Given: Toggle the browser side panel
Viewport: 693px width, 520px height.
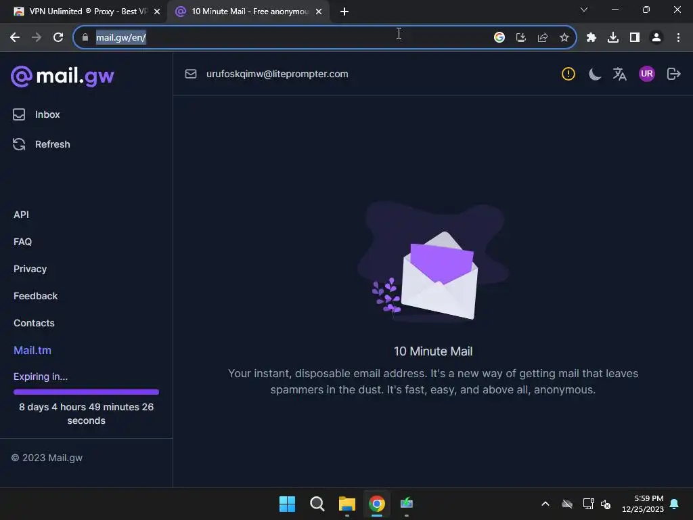Looking at the screenshot, I should pos(635,38).
